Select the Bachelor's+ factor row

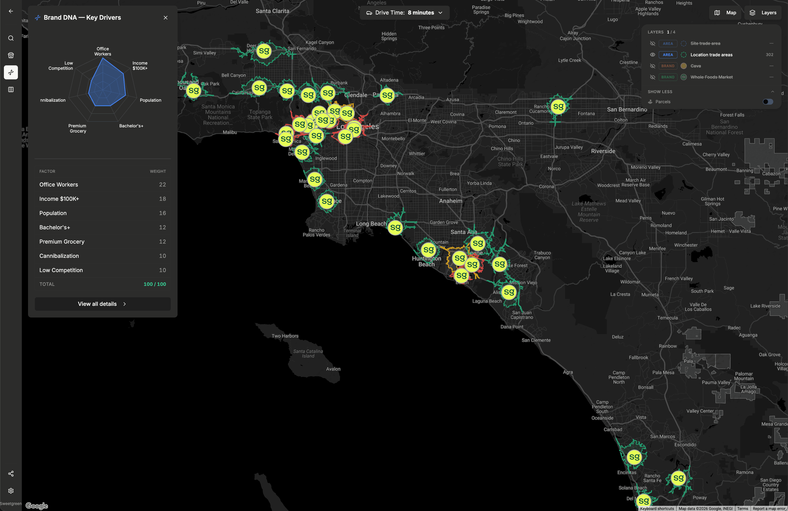(x=103, y=227)
